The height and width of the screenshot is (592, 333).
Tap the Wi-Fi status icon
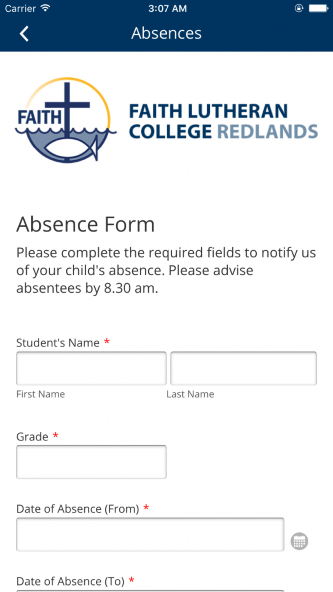[x=45, y=8]
